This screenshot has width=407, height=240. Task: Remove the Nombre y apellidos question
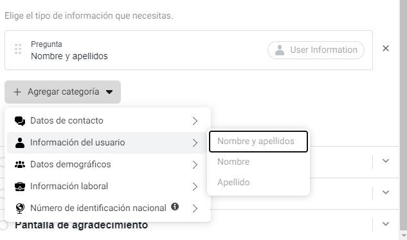(385, 48)
